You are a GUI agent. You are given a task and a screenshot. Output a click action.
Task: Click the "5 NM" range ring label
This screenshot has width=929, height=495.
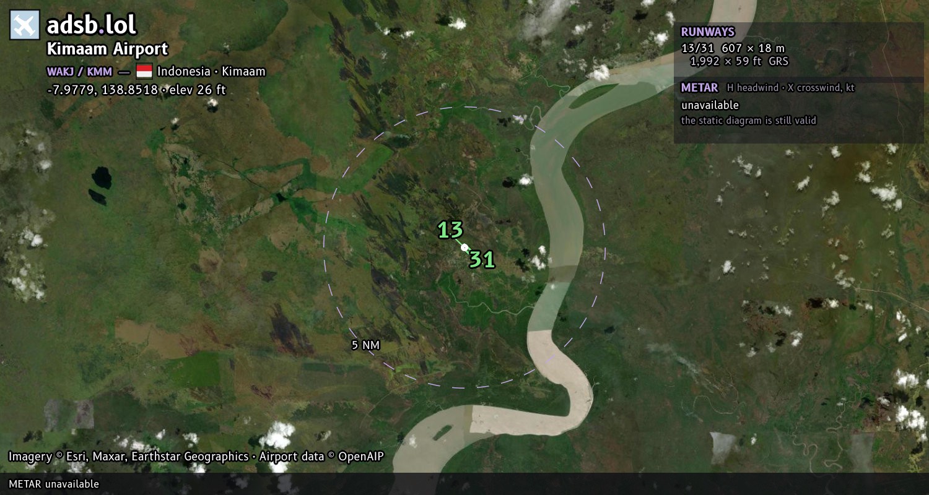tap(365, 345)
